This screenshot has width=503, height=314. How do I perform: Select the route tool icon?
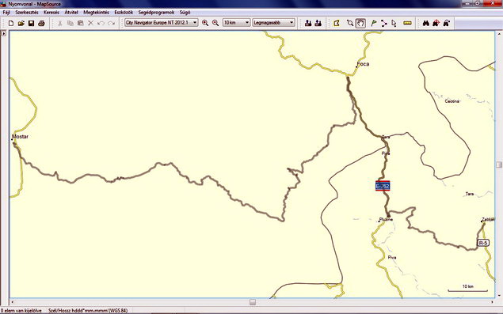[x=384, y=23]
